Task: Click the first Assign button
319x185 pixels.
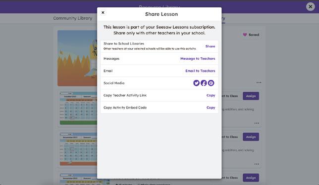Action: tap(251, 96)
